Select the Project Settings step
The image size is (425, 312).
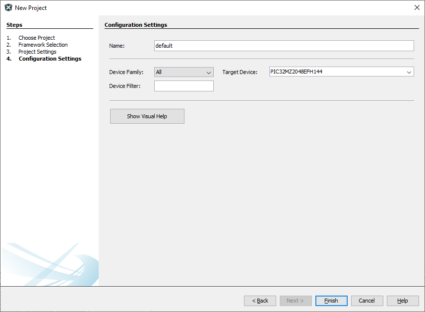point(37,52)
